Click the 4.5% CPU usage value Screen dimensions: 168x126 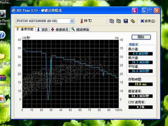pos(141,107)
